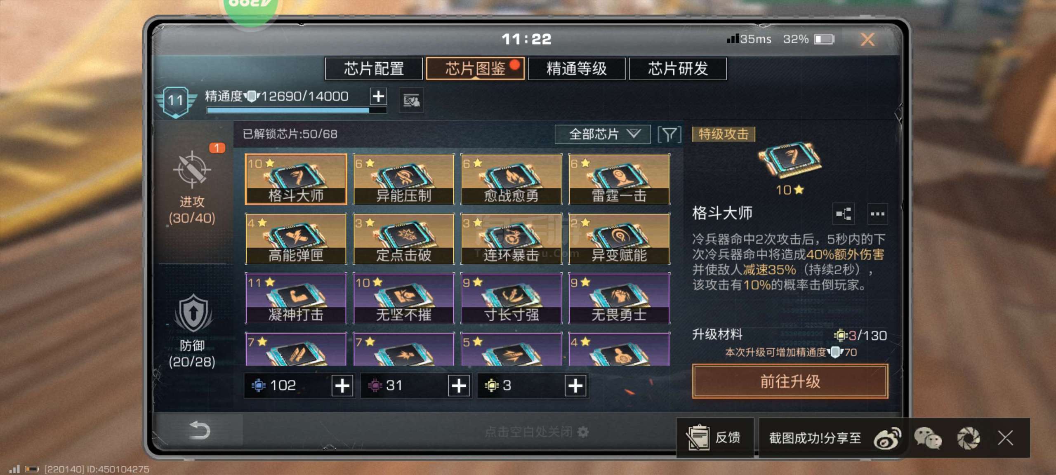Select the 进攻 attack category icon

pos(192,169)
